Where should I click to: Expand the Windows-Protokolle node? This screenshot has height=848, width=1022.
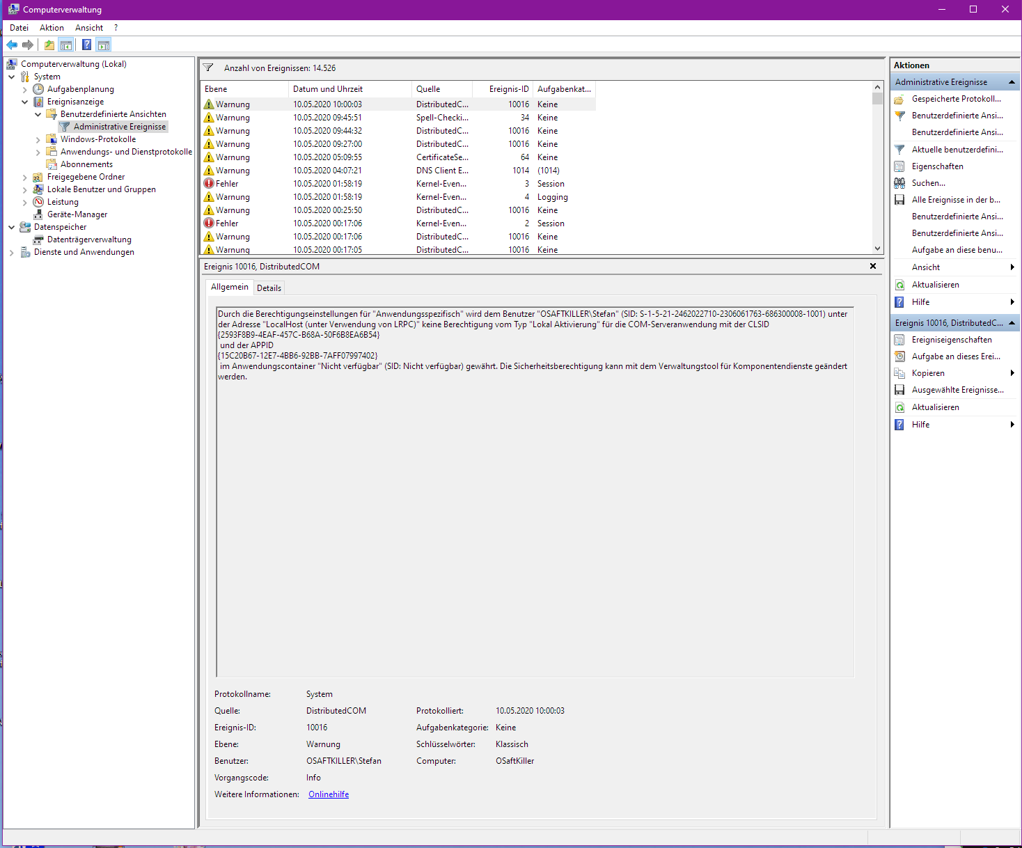(38, 139)
